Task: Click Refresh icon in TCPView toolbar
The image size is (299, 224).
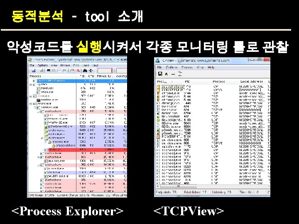Action: (x=180, y=74)
